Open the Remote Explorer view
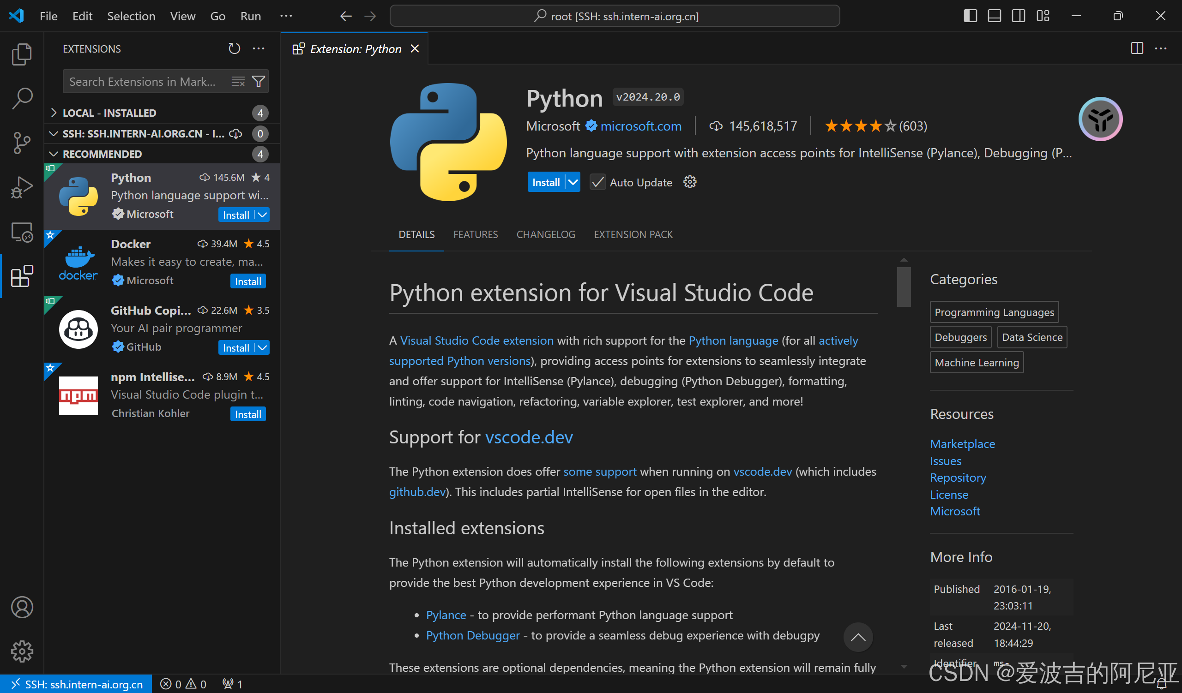Screen dimensions: 1182x693 (x=22, y=232)
